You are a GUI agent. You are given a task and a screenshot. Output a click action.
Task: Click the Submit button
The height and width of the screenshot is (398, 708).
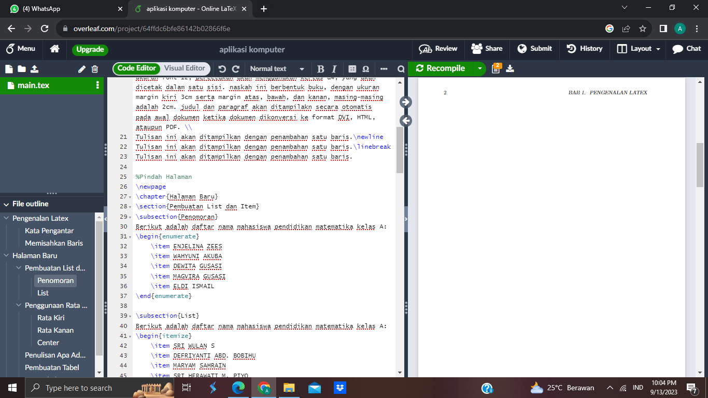534,49
